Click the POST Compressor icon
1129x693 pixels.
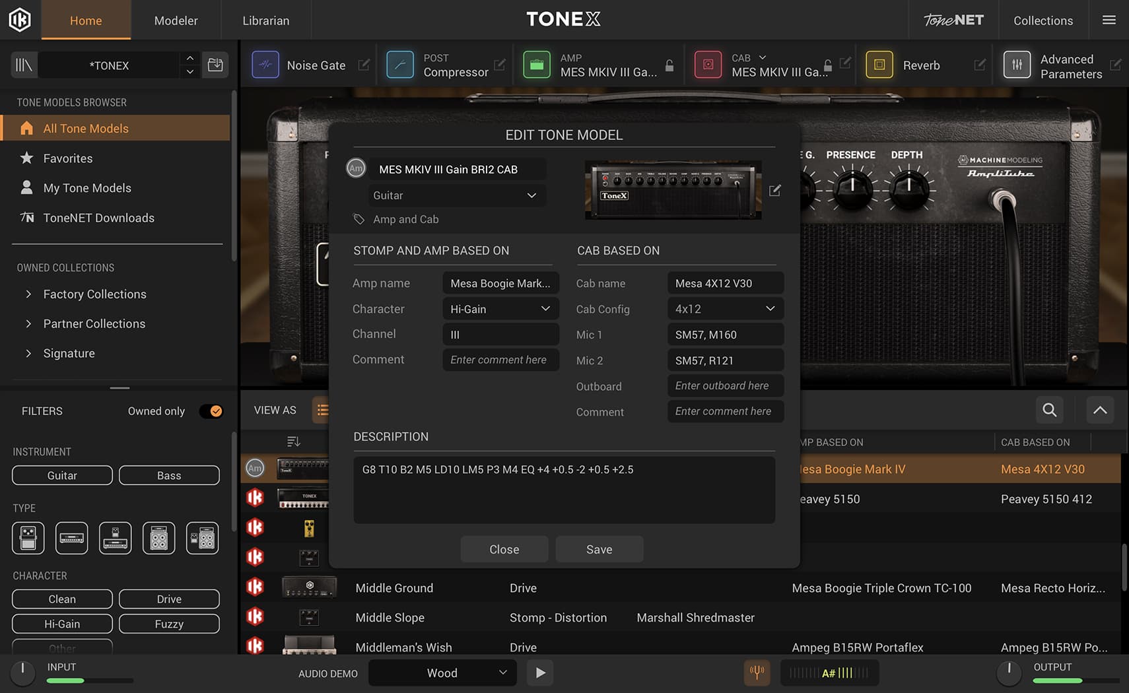[x=400, y=65]
